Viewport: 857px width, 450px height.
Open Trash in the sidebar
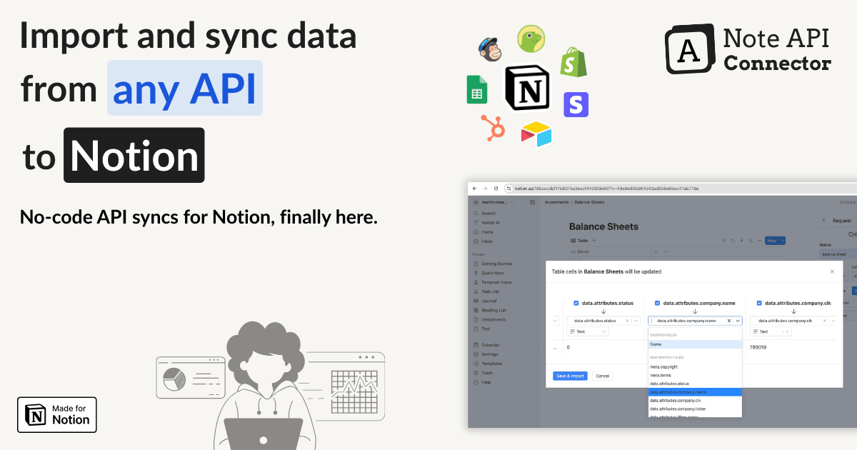[x=486, y=373]
